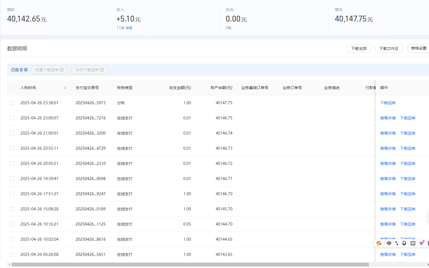Click the sort arrows beside 入账时间

pyautogui.click(x=65, y=88)
